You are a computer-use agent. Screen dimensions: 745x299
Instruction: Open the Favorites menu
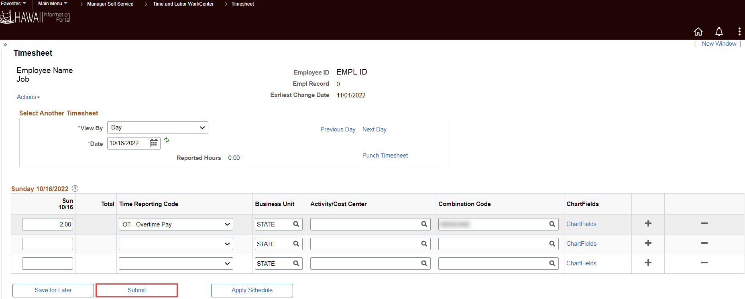pos(13,4)
